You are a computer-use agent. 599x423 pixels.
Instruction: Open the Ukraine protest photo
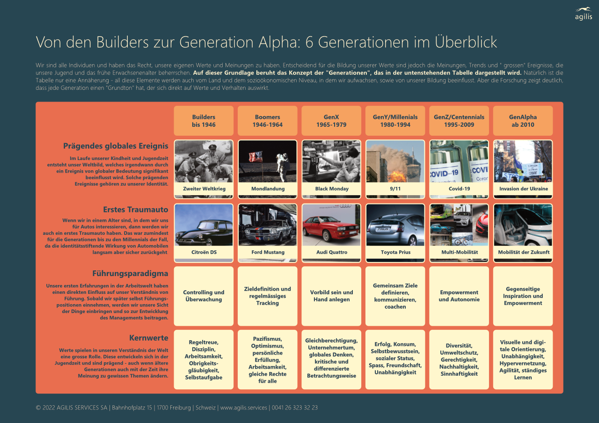523,161
